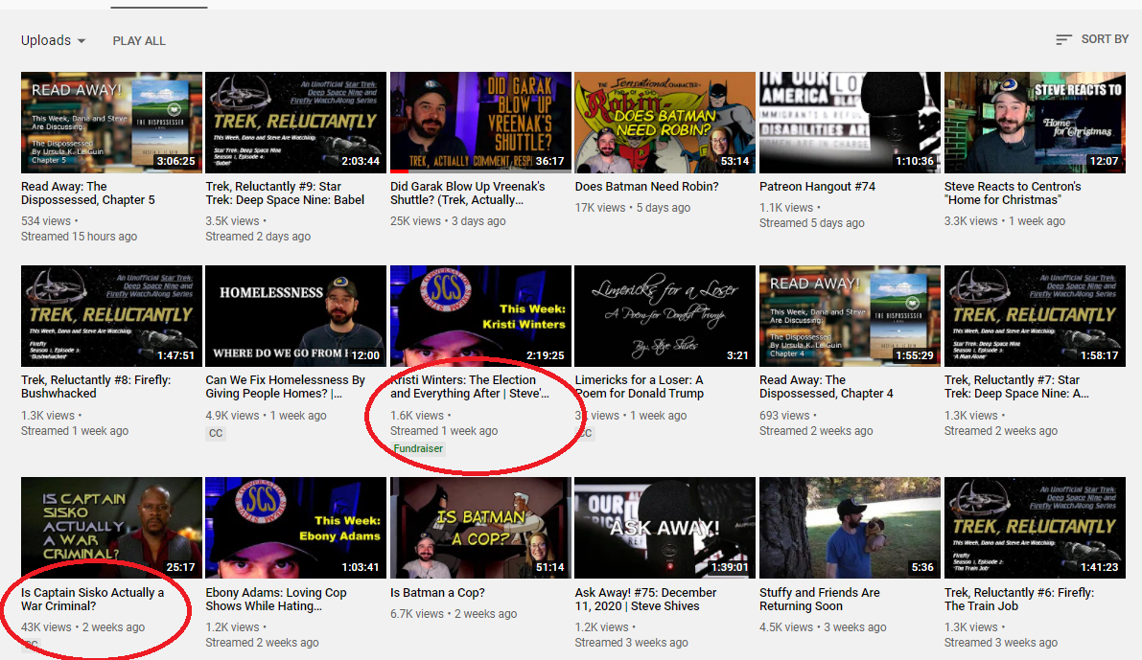Click the Fundraiser badge under Kristi Winters video
The height and width of the screenshot is (660, 1142).
(418, 448)
